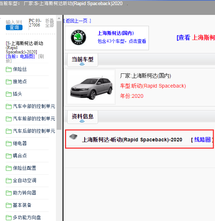215x221 pixels.
Task: Open the 保险丝配置 folder icon
Action: tap(9, 168)
